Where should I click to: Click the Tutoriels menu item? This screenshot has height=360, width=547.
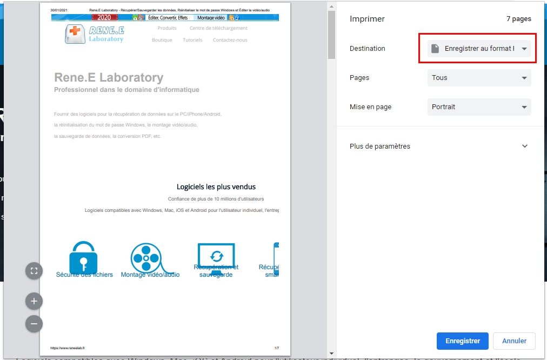click(192, 39)
